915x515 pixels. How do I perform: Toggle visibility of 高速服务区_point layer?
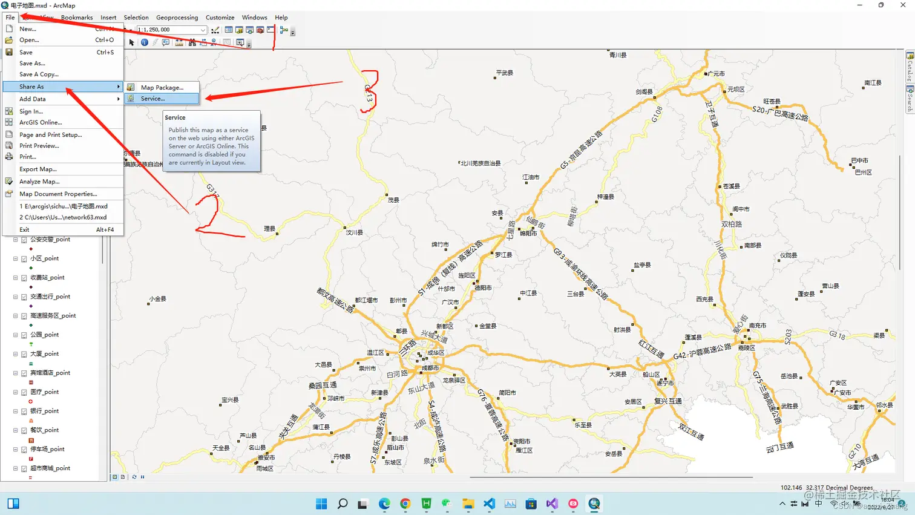point(24,317)
